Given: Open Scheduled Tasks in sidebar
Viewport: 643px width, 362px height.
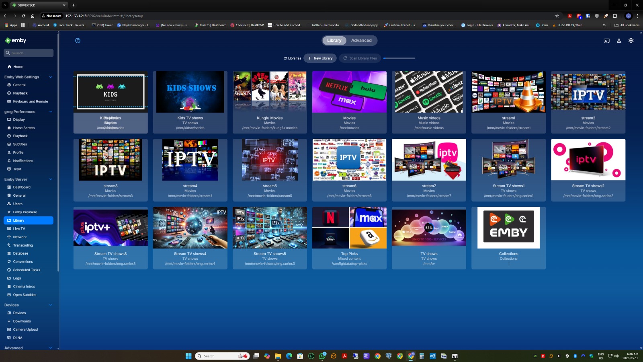Looking at the screenshot, I should click(x=29, y=270).
